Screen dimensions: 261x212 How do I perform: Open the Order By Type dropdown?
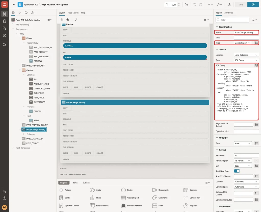pos(243,143)
